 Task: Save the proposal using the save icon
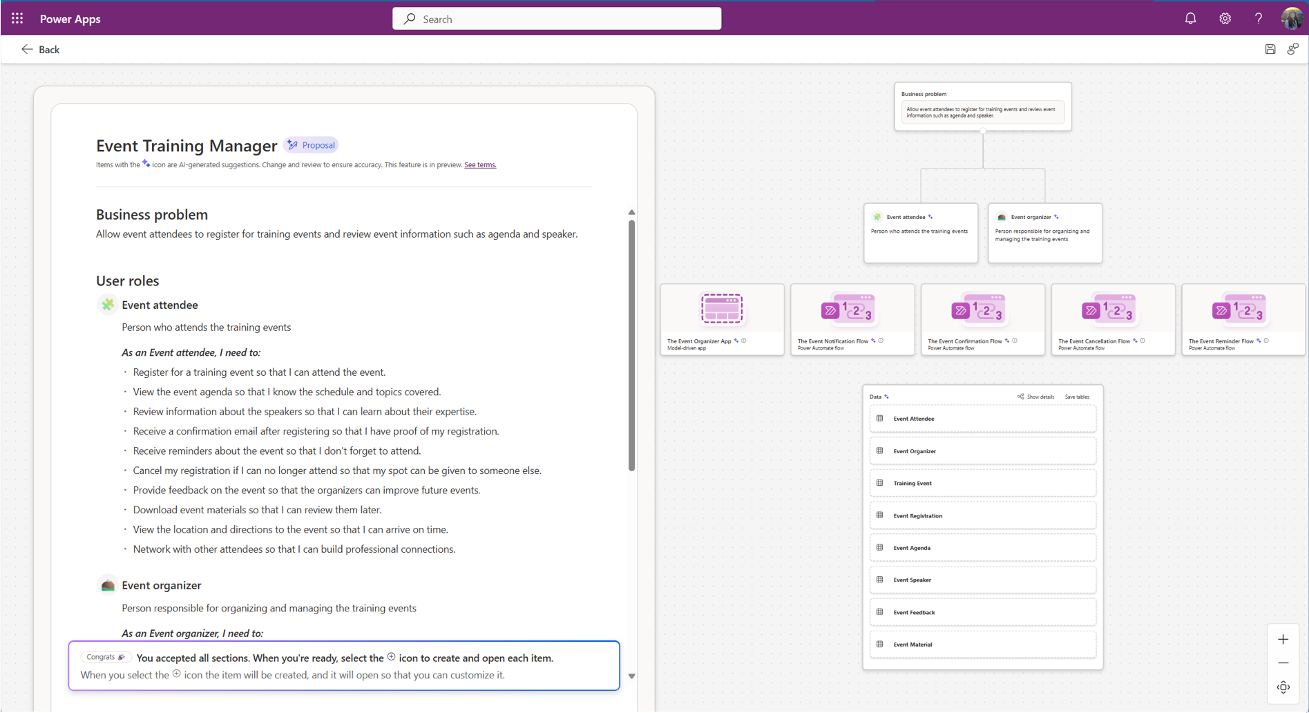[1270, 49]
